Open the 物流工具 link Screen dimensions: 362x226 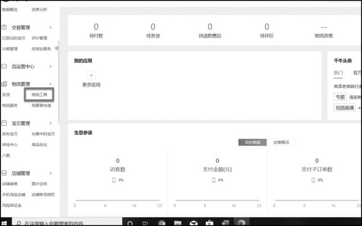pyautogui.click(x=39, y=94)
